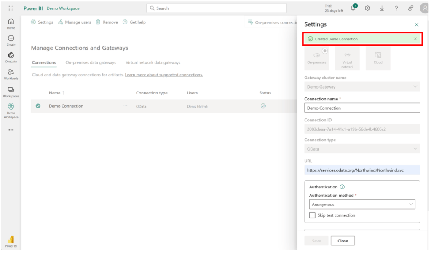The width and height of the screenshot is (431, 253).
Task: Switch to Virtual network data gateways tab
Action: [x=153, y=62]
